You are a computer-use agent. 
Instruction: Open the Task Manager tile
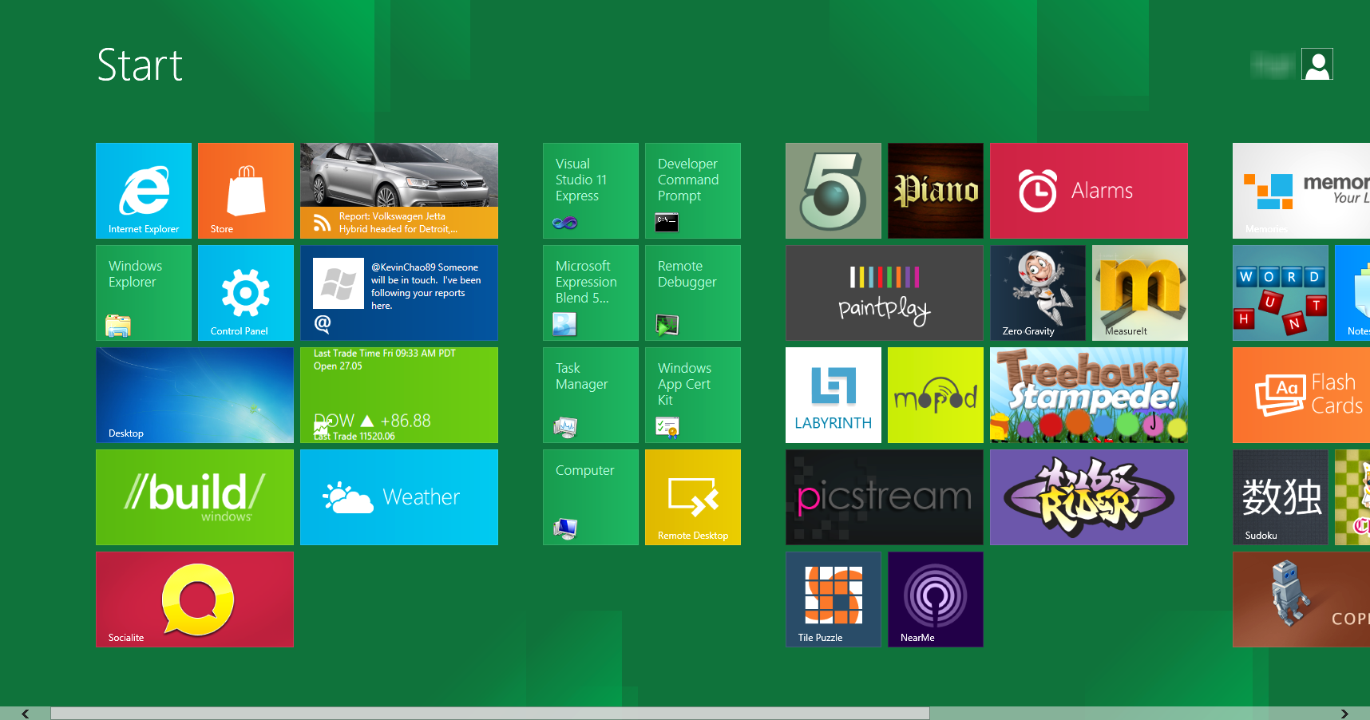click(x=591, y=395)
